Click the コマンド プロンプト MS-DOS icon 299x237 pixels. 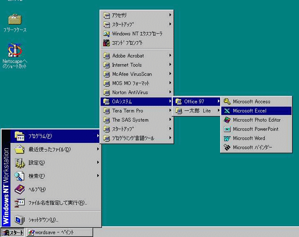[106, 43]
